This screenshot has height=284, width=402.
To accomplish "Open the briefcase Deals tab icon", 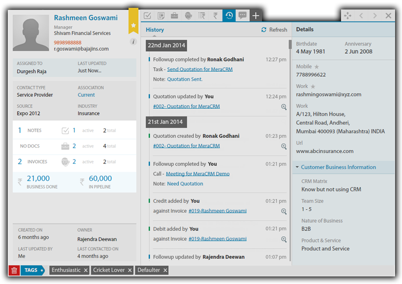I will pos(174,16).
